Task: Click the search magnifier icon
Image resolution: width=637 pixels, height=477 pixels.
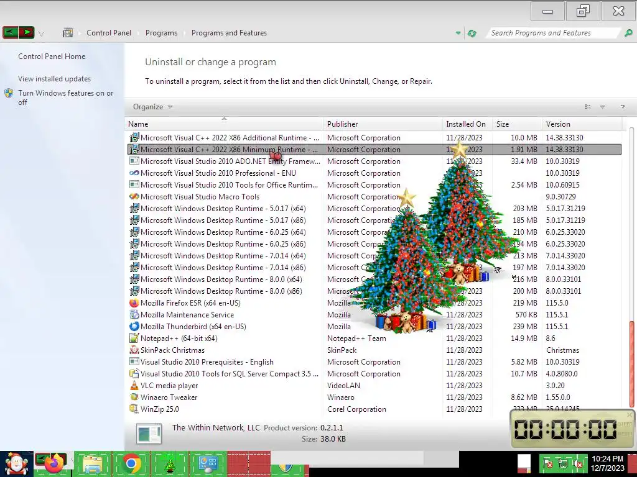Action: pyautogui.click(x=628, y=33)
